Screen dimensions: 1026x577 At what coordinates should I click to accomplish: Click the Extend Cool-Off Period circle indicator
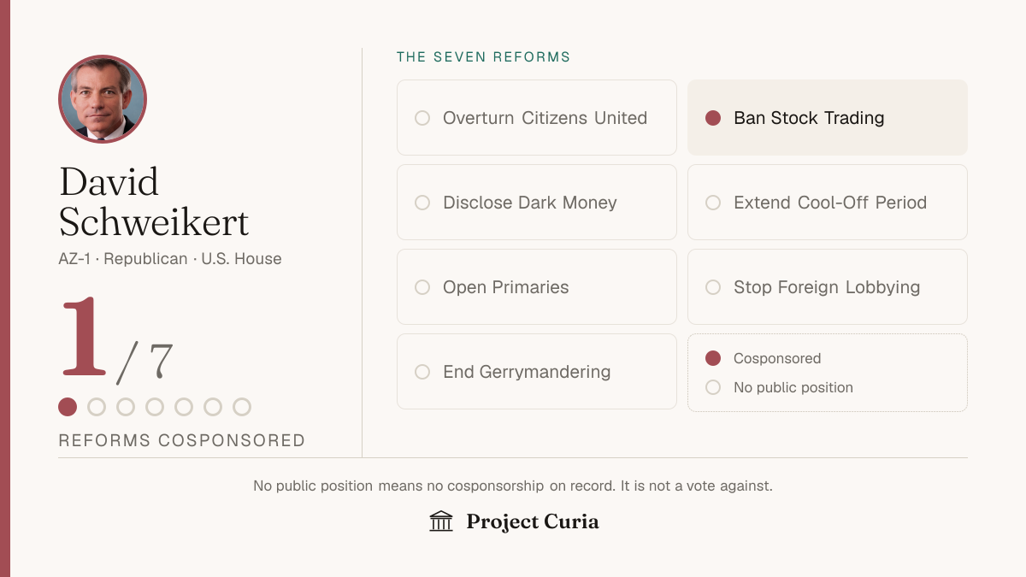(x=713, y=203)
